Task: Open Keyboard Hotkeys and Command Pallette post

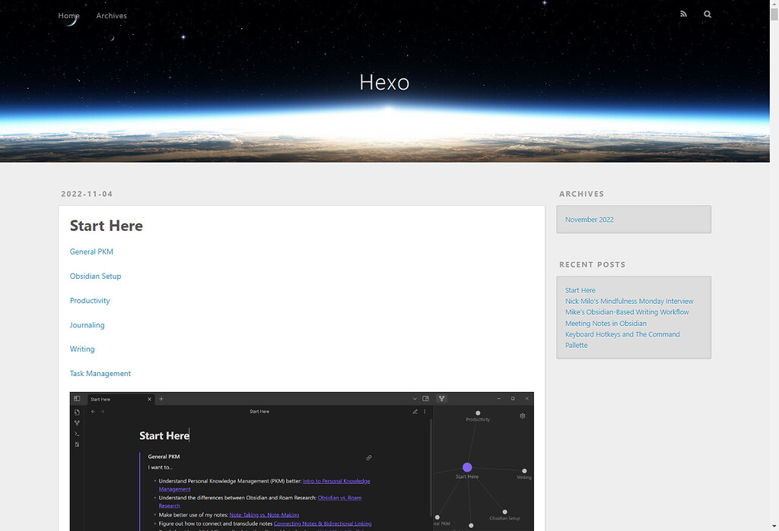Action: click(622, 334)
